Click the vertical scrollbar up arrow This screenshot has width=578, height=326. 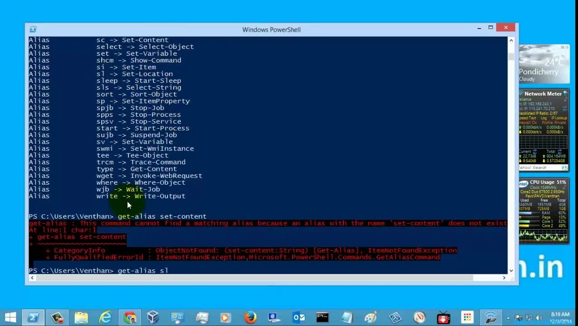(511, 40)
